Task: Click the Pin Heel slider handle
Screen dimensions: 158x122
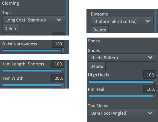Action: tap(154, 96)
